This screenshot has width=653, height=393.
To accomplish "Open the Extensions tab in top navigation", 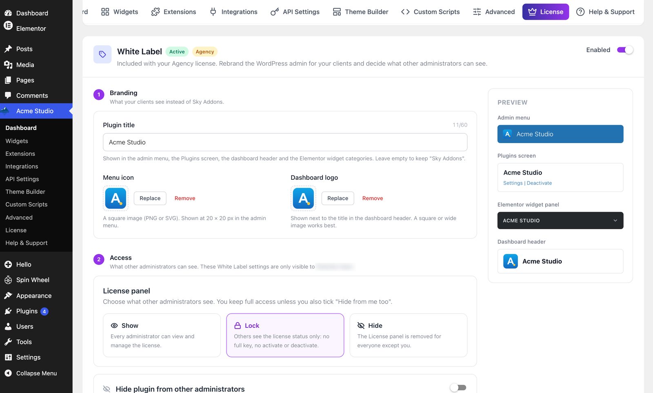I will click(173, 12).
